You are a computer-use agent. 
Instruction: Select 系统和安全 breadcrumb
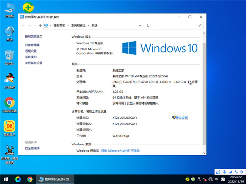[x=78, y=25]
